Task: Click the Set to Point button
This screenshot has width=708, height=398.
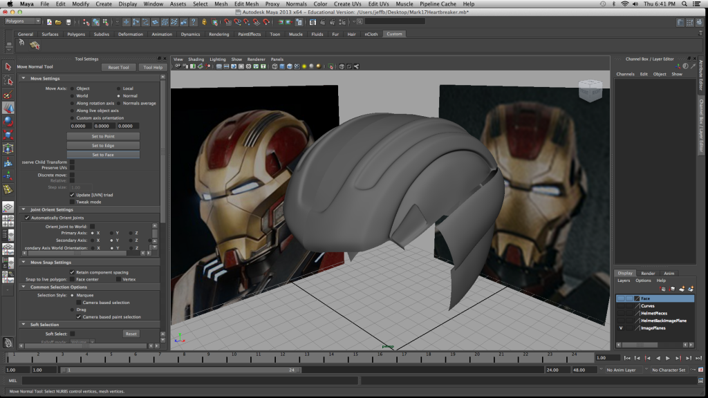Action: pyautogui.click(x=103, y=136)
